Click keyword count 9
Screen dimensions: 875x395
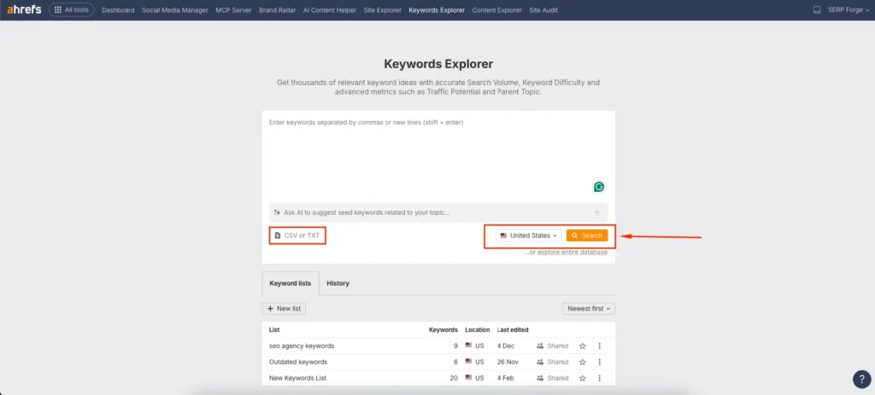pos(456,346)
